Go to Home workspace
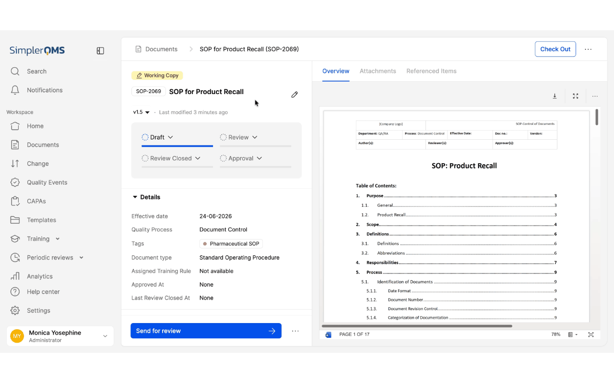Screen dimensions: 614x384 coord(27,126)
